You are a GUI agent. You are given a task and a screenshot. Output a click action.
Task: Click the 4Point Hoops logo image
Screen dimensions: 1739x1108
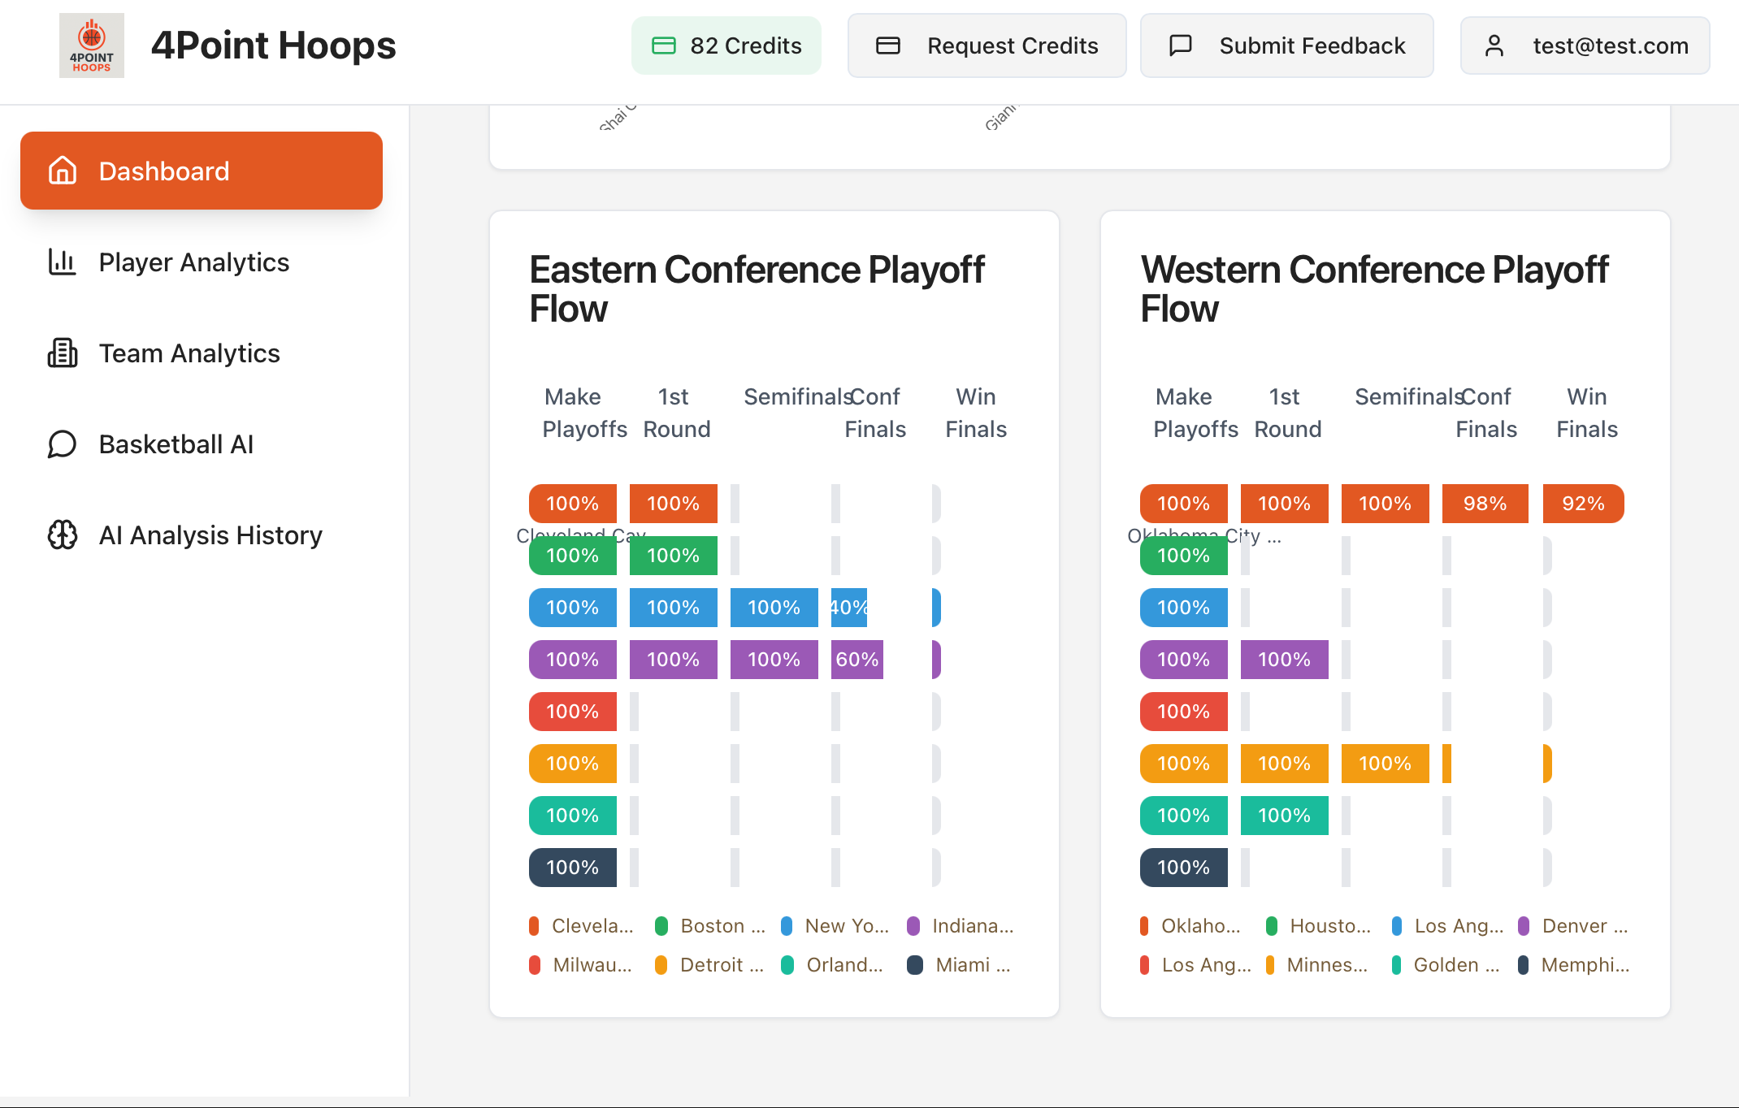(x=91, y=45)
